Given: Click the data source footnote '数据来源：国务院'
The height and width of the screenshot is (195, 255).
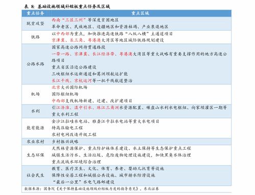Looking at the screenshot, I should [91, 189].
